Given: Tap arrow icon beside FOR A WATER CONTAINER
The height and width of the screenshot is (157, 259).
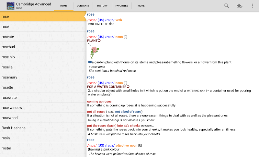Looking at the screenshot, I should (128, 87).
